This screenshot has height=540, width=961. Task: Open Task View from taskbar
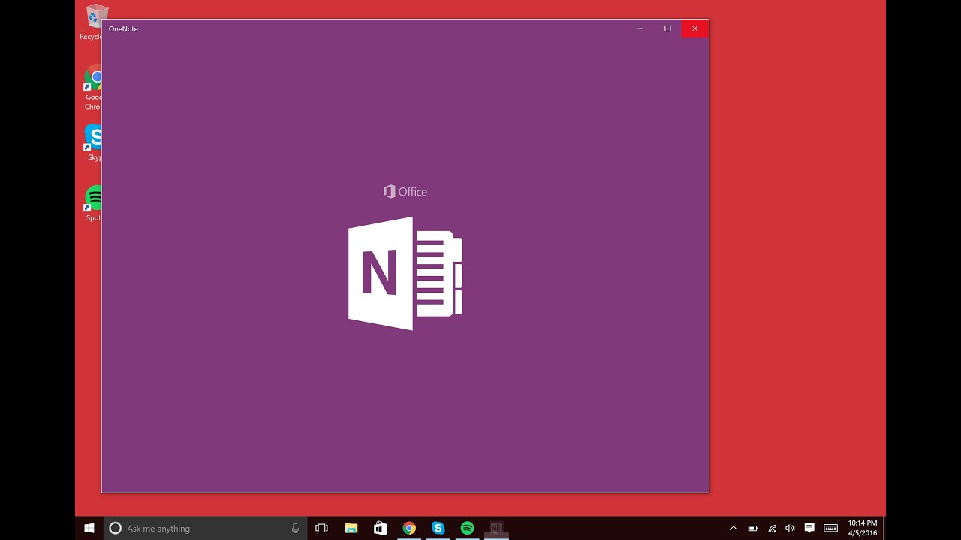point(321,528)
